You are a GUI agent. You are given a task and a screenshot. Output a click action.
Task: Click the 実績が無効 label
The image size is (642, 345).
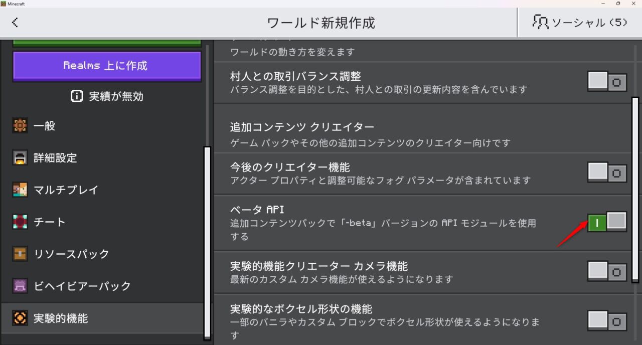(x=116, y=96)
